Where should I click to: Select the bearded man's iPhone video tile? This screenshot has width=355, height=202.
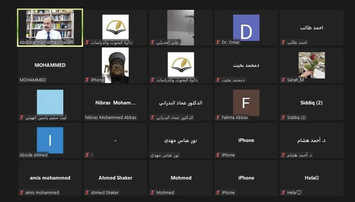(x=115, y=65)
